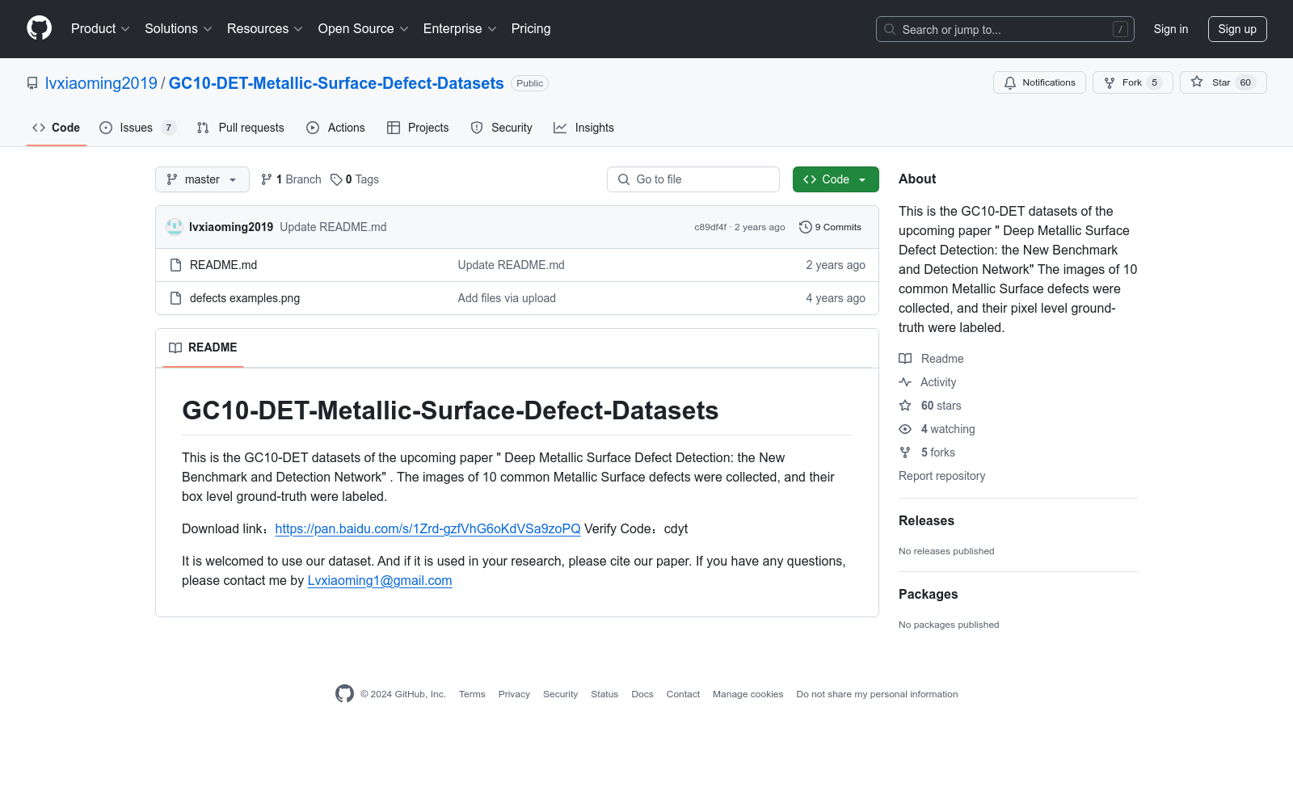Open the 9 Commits history link

[830, 227]
